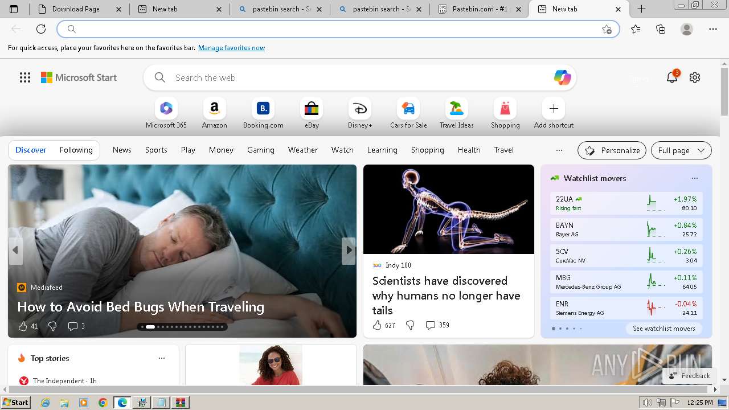This screenshot has width=729, height=410.
Task: Open the Windows Start button
Action: tap(15, 403)
